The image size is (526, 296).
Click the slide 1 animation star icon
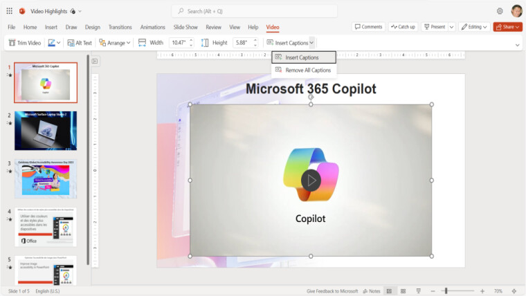pos(10,75)
